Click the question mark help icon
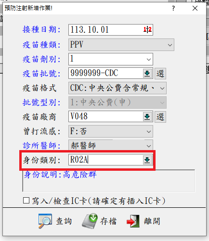The image size is (209, 241). click(x=173, y=8)
